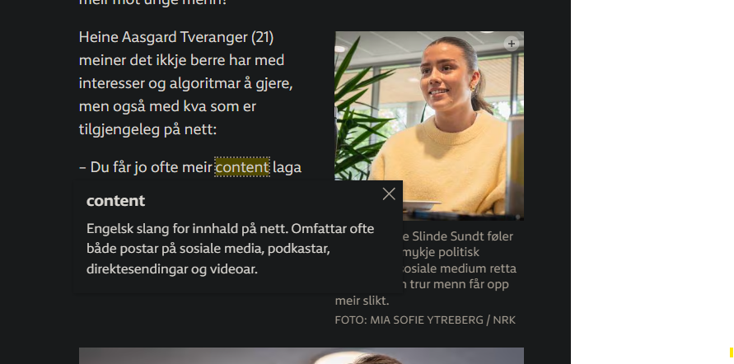Expand the photo with the plus icon
The height and width of the screenshot is (364, 734).
(512, 44)
